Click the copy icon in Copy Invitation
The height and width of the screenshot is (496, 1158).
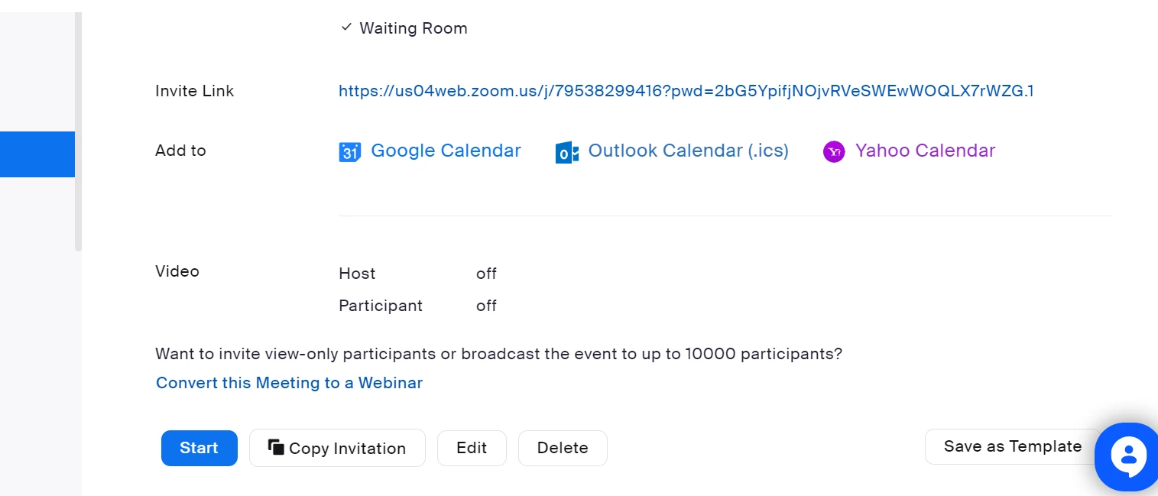click(276, 447)
